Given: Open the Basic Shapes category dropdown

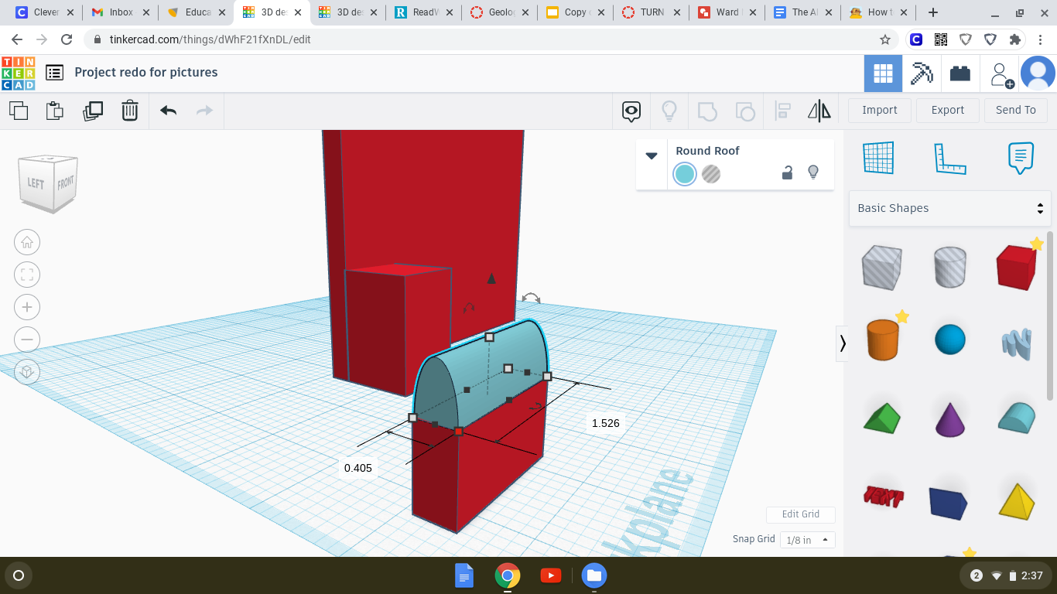Looking at the screenshot, I should (950, 208).
